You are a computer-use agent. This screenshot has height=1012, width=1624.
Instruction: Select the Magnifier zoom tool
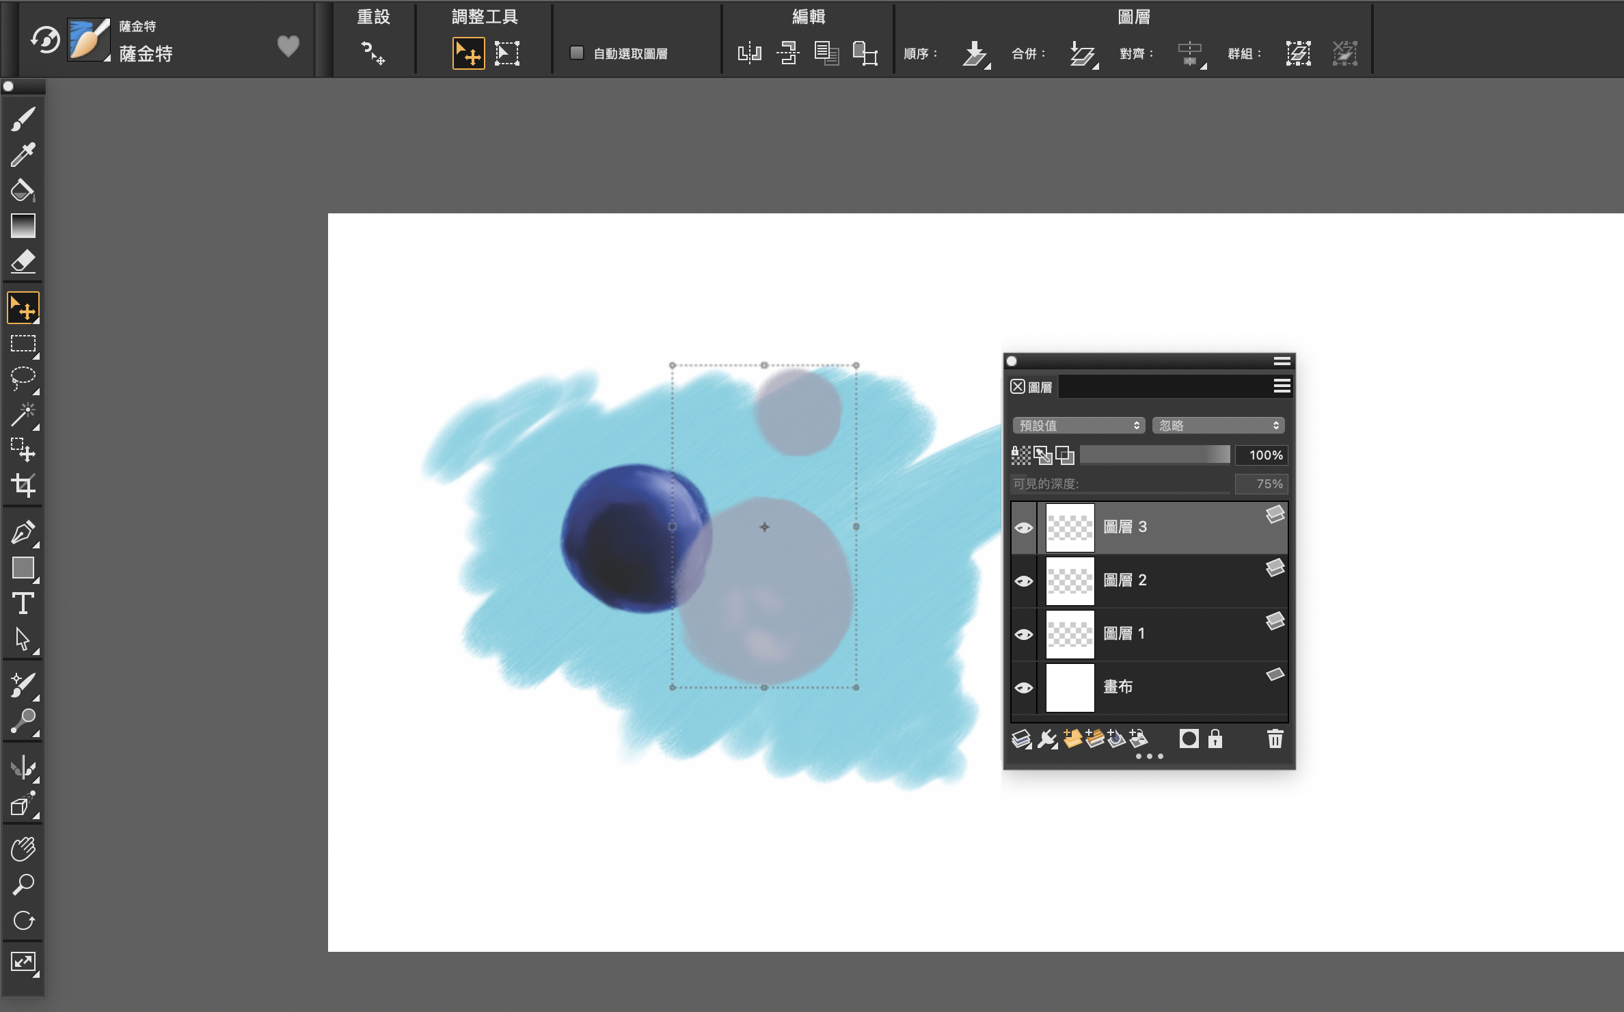click(x=23, y=885)
